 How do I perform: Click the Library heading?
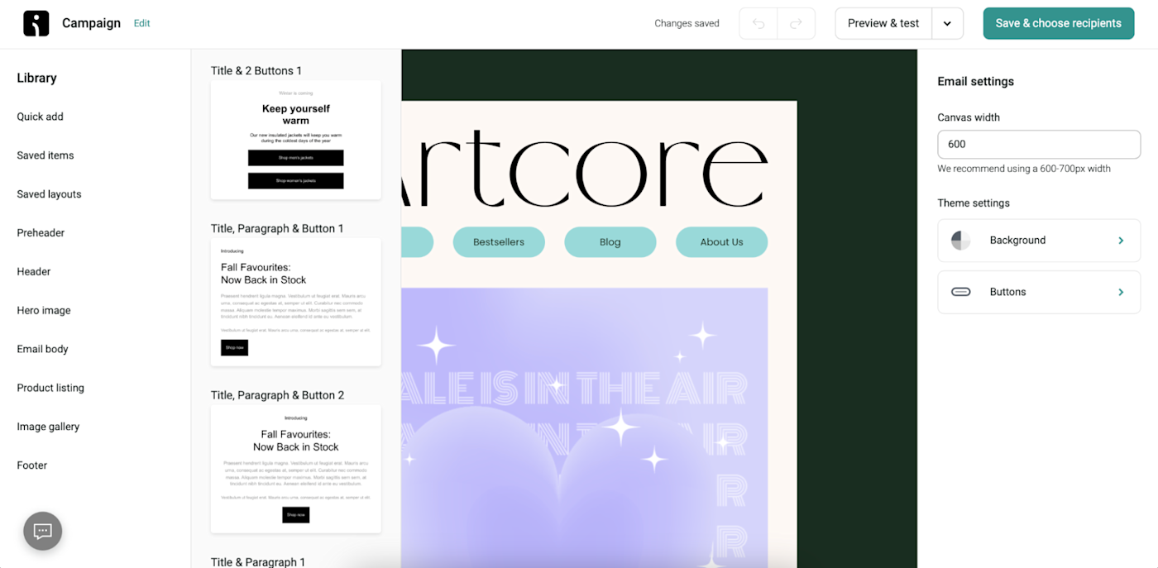coord(36,78)
